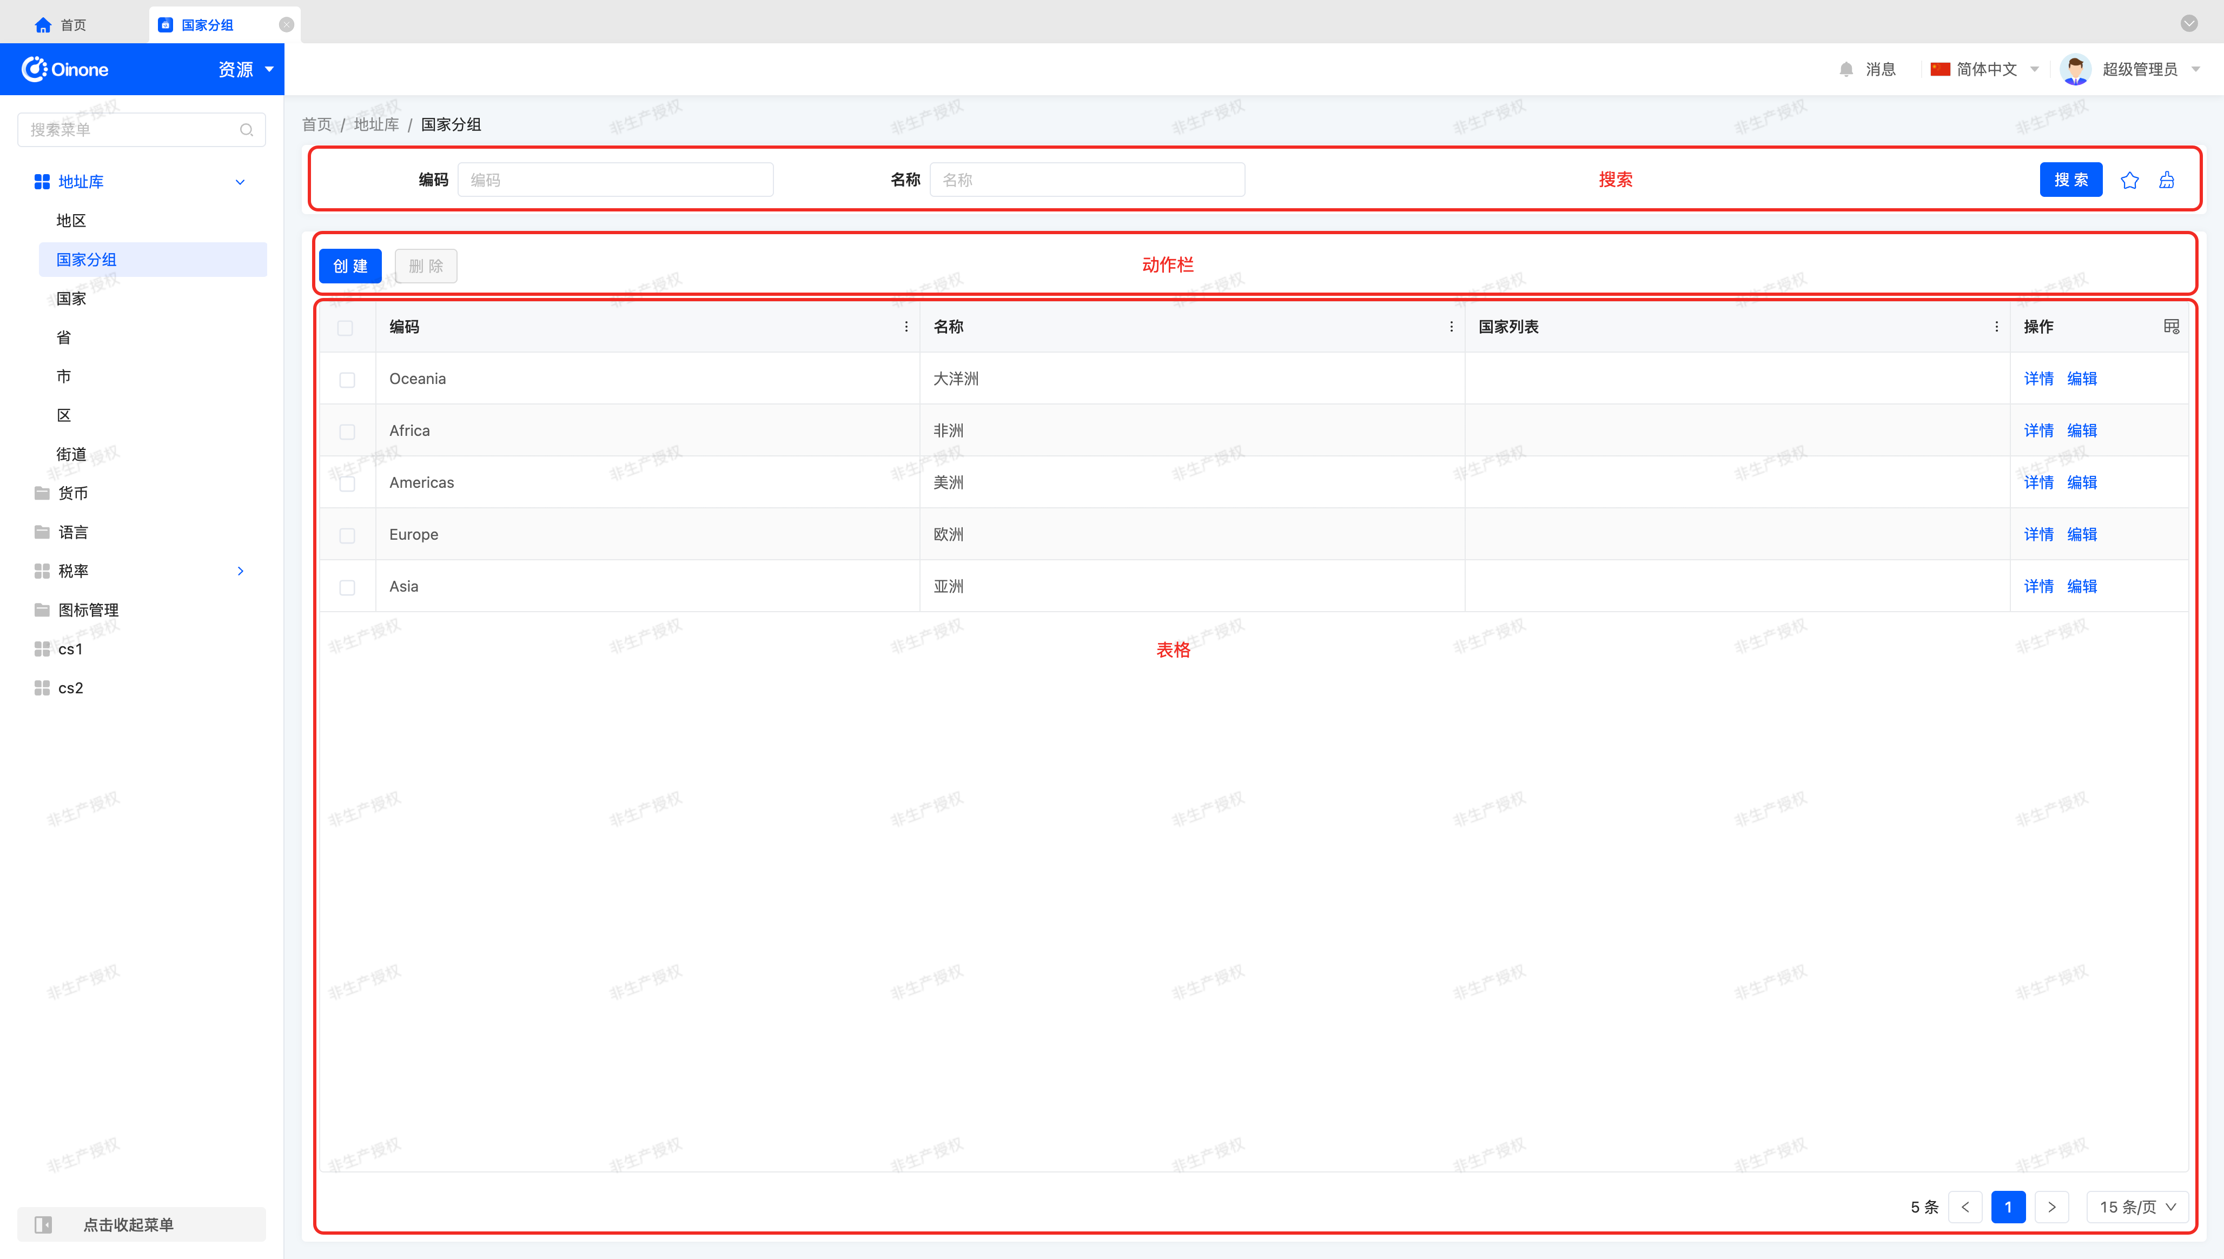Viewport: 2224px width, 1259px height.
Task: Click the home icon tab
Action: pyautogui.click(x=43, y=25)
